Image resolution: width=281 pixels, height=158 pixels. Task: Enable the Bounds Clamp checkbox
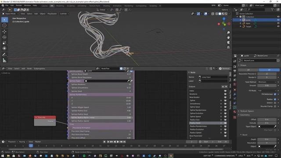pos(275,106)
